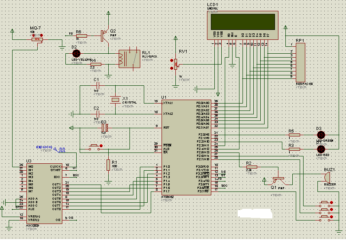Click the X1 crystal symbol
346x240 pixels.
pyautogui.click(x=116, y=100)
